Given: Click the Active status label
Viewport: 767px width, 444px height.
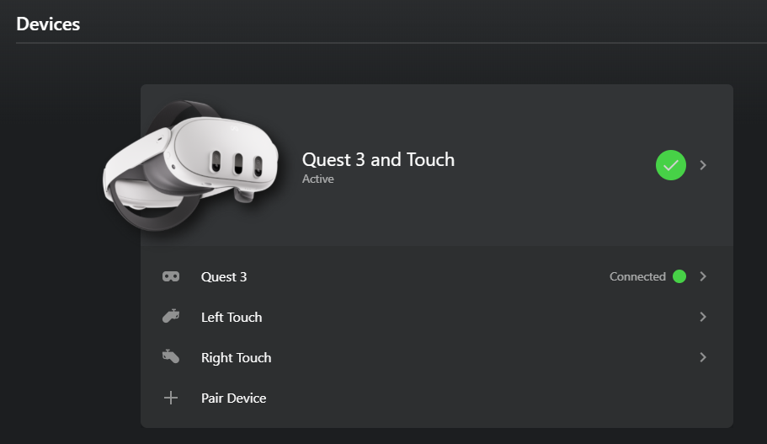Looking at the screenshot, I should [x=318, y=179].
